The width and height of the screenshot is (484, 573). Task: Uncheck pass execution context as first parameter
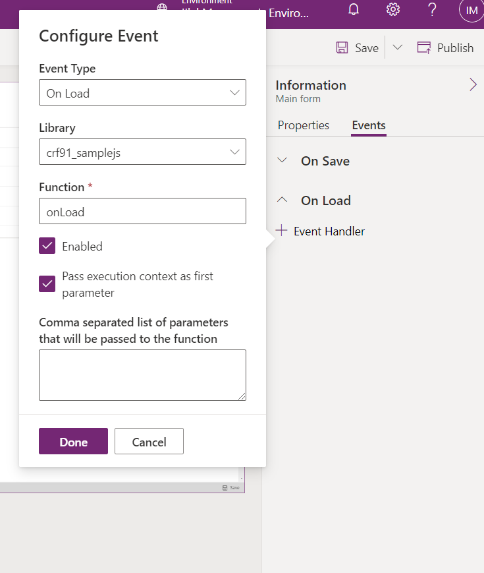pyautogui.click(x=47, y=284)
